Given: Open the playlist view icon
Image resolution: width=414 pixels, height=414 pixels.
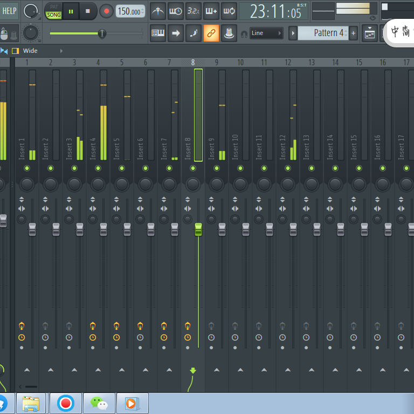Looking at the screenshot, I should point(370,33).
